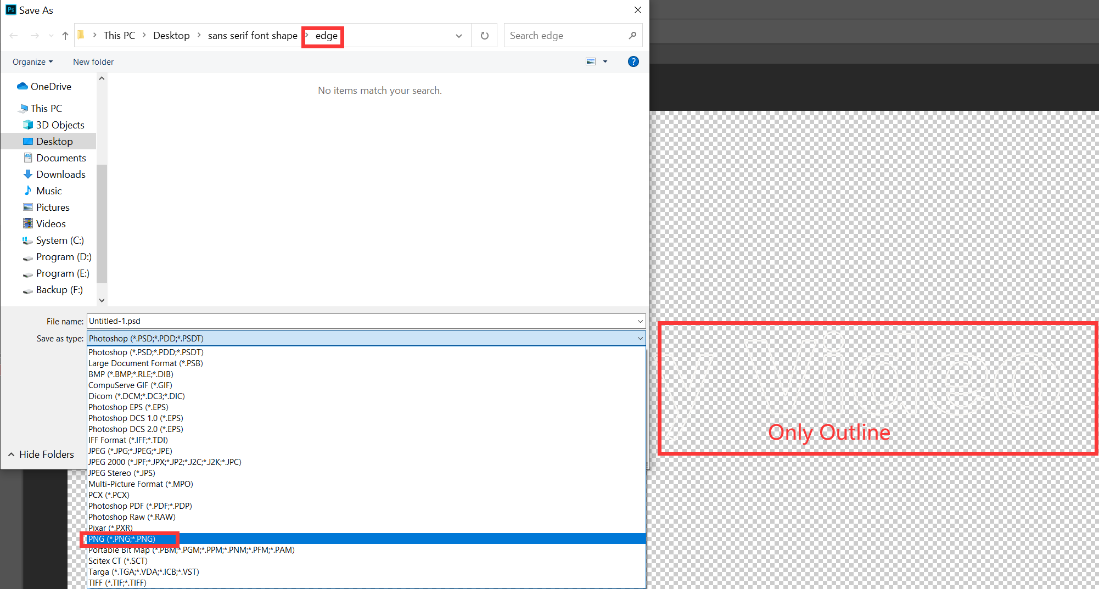Viewport: 1099px width, 589px height.
Task: Click the Back navigation arrow
Action: [14, 36]
